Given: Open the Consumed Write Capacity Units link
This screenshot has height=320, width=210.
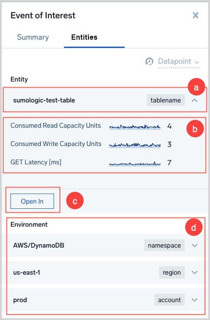Looking at the screenshot, I should (56, 144).
